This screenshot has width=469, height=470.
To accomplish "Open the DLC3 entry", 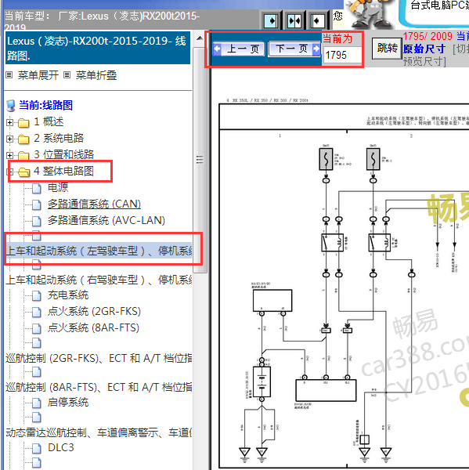I will (61, 447).
